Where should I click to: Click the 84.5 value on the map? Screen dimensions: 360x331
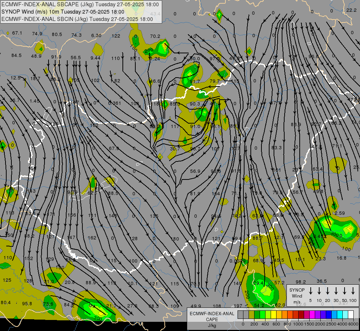(16, 56)
